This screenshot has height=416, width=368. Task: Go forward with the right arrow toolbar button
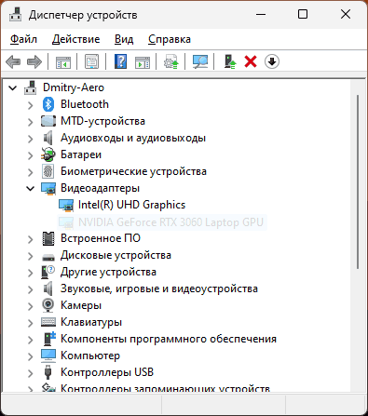[x=34, y=61]
